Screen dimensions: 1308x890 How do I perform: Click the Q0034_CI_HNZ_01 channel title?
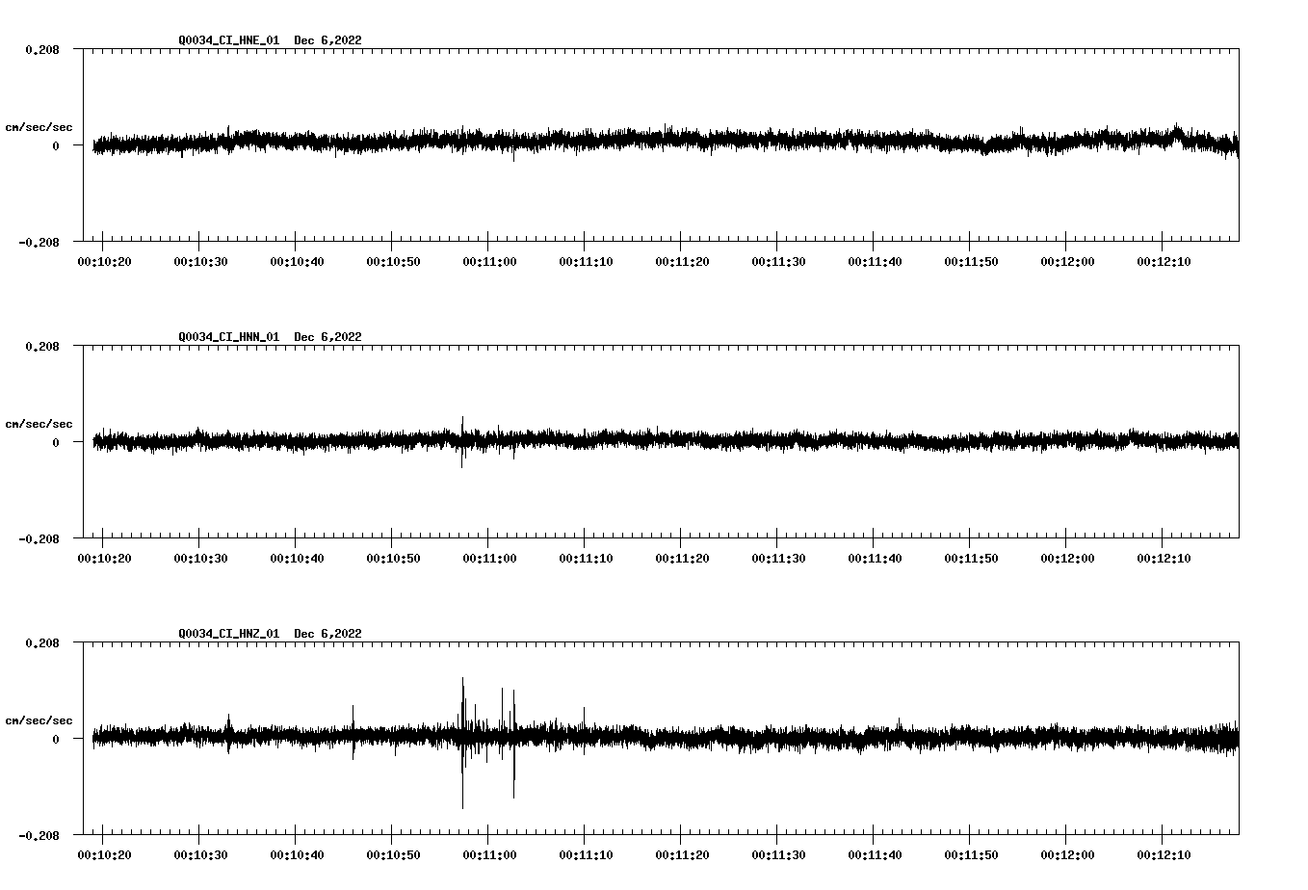(x=229, y=634)
